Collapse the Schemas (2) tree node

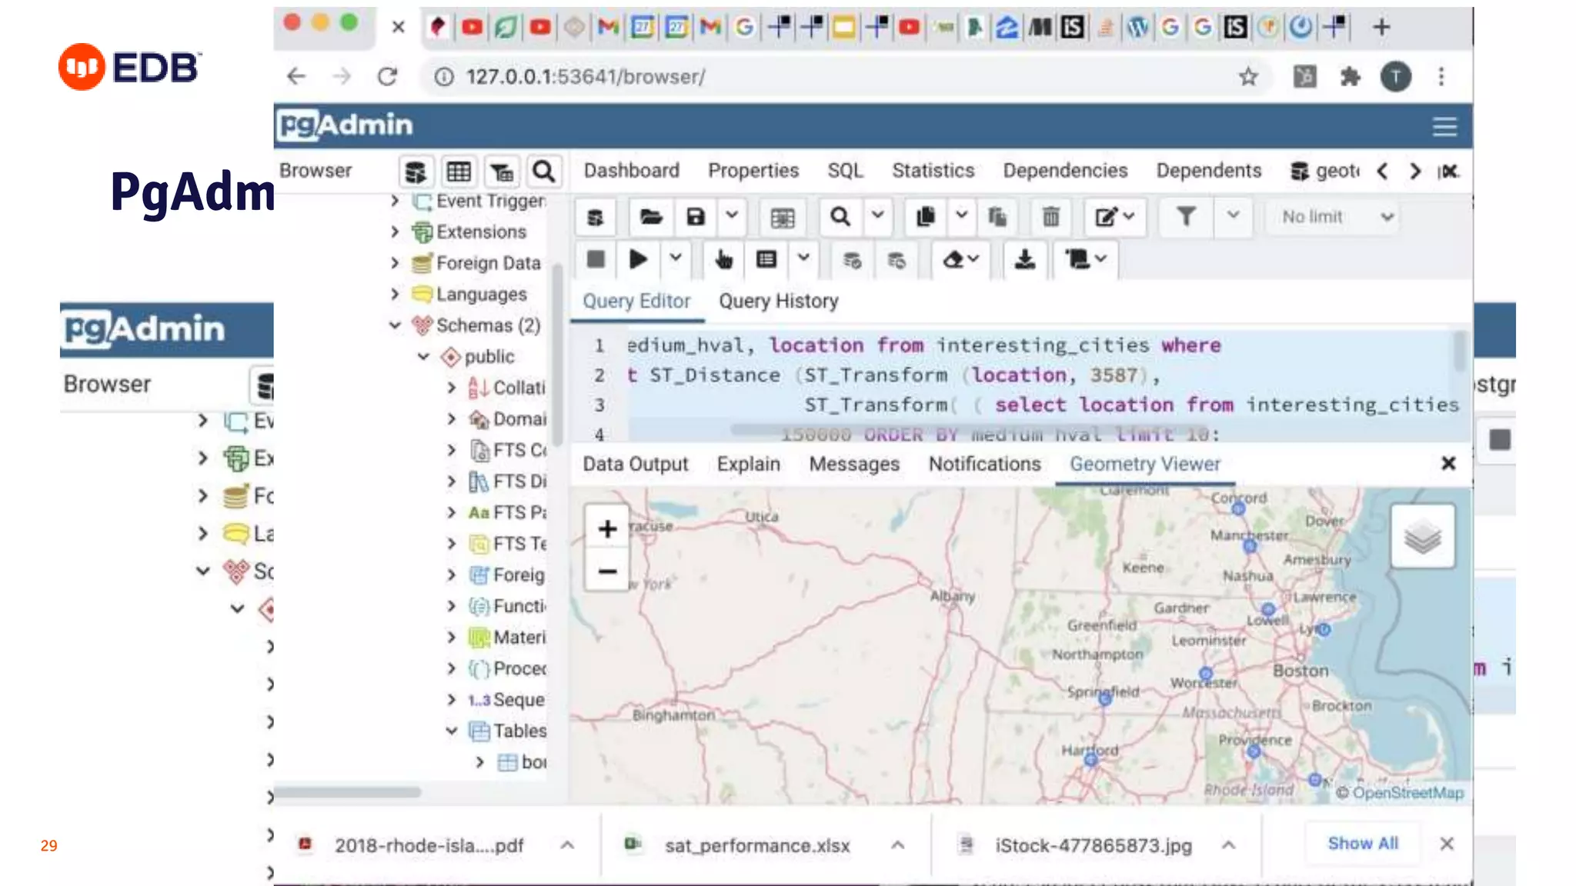[x=396, y=326]
